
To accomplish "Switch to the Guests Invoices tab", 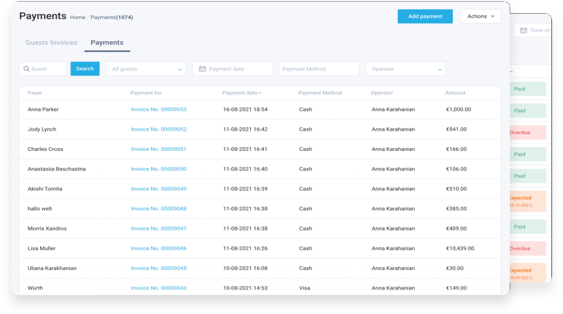I will point(51,43).
